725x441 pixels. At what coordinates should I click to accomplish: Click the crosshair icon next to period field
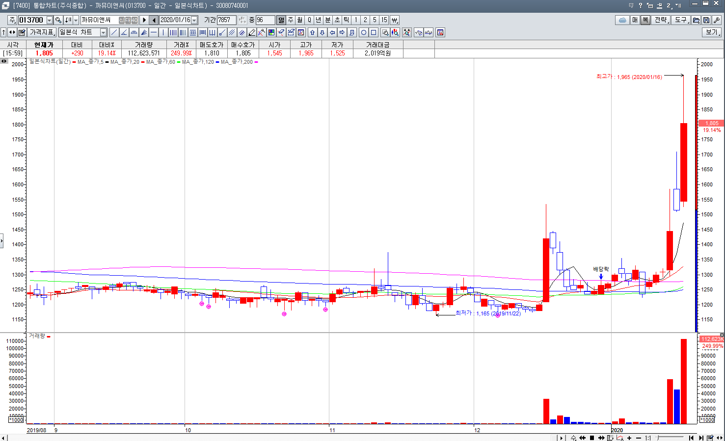point(242,20)
